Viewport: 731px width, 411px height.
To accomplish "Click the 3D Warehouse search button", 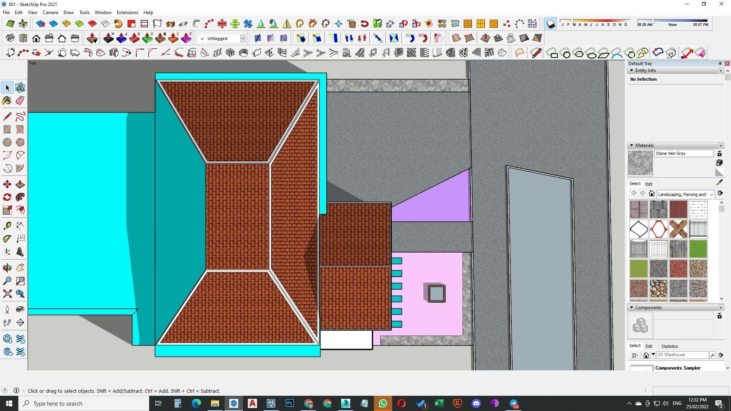I will pos(712,355).
